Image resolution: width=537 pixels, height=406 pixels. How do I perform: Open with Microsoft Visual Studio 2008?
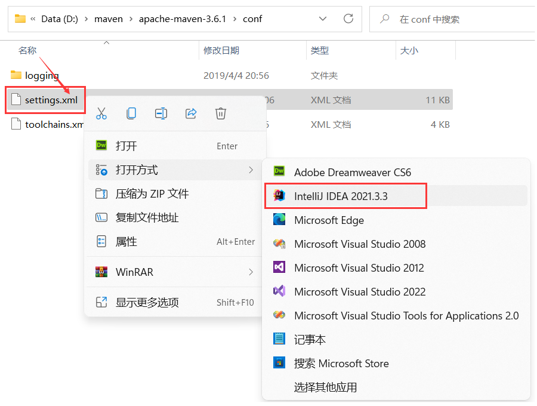pyautogui.click(x=396, y=244)
